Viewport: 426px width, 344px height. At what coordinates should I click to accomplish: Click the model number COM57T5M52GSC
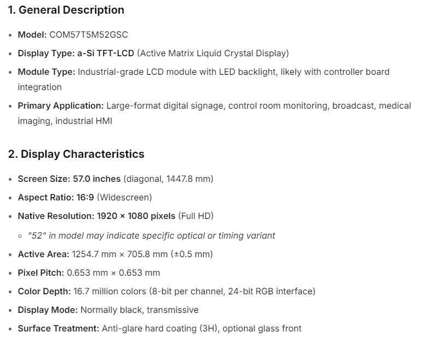pos(88,34)
